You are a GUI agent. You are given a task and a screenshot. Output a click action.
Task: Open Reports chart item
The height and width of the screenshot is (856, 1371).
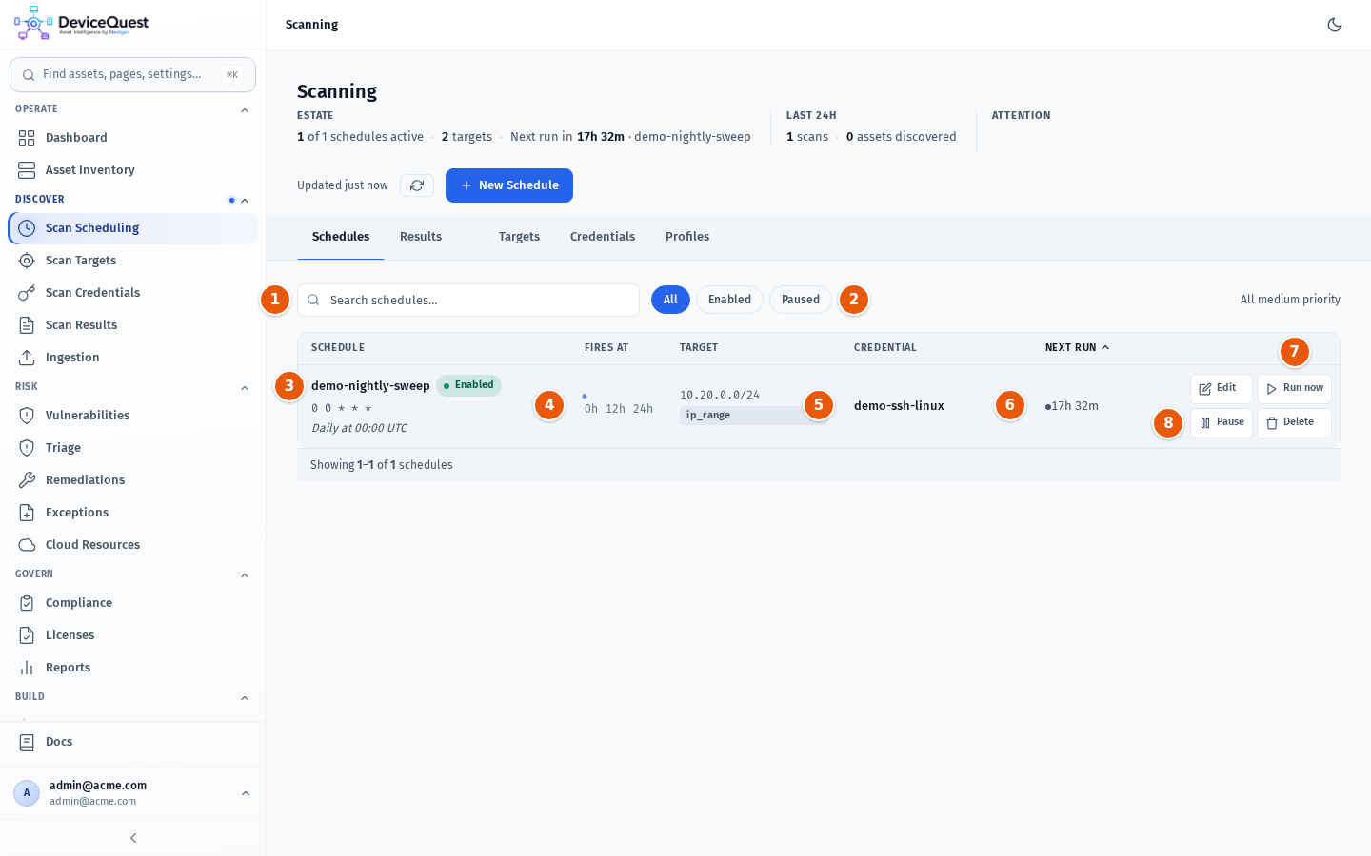click(133, 668)
